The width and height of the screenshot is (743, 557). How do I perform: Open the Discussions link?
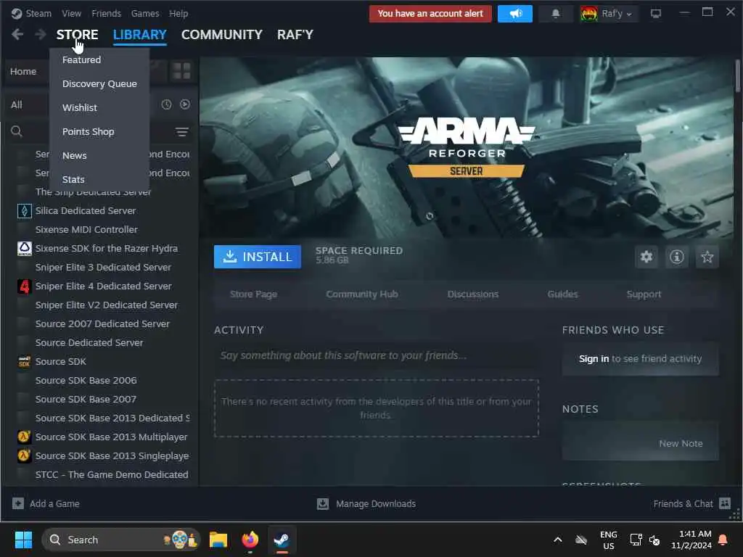point(473,294)
